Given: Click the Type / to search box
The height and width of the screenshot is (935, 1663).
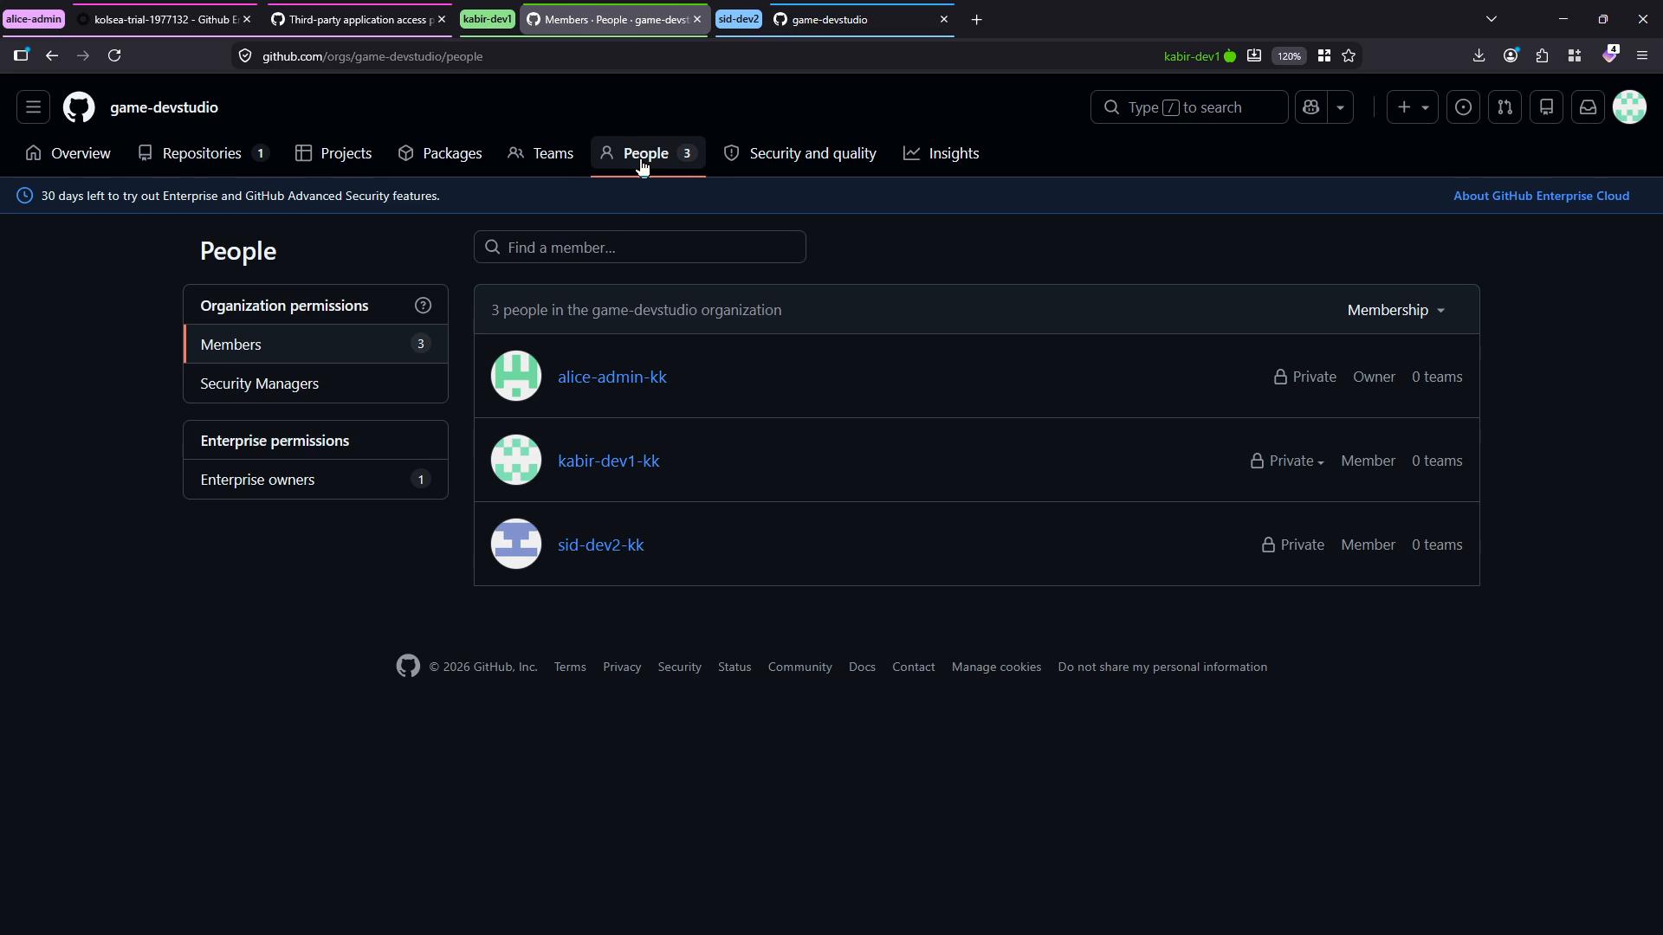Looking at the screenshot, I should tap(1189, 107).
